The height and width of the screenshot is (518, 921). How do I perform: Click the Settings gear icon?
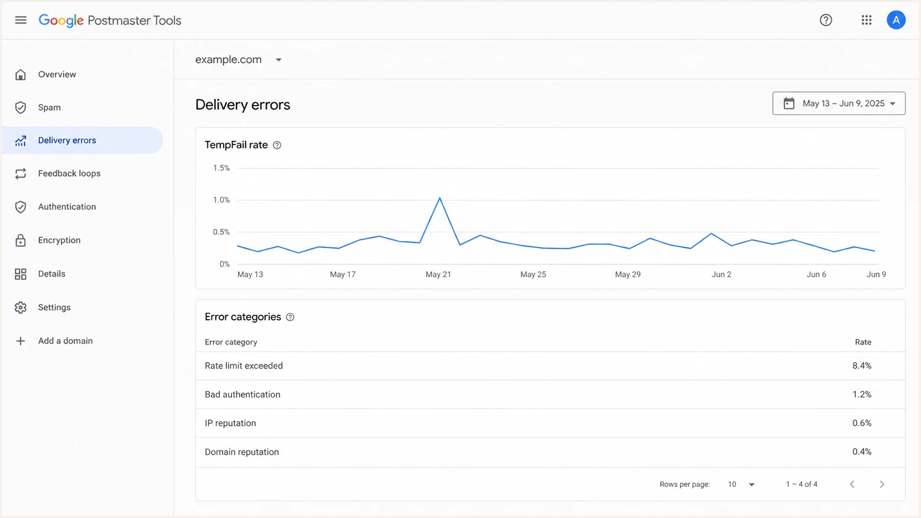21,308
